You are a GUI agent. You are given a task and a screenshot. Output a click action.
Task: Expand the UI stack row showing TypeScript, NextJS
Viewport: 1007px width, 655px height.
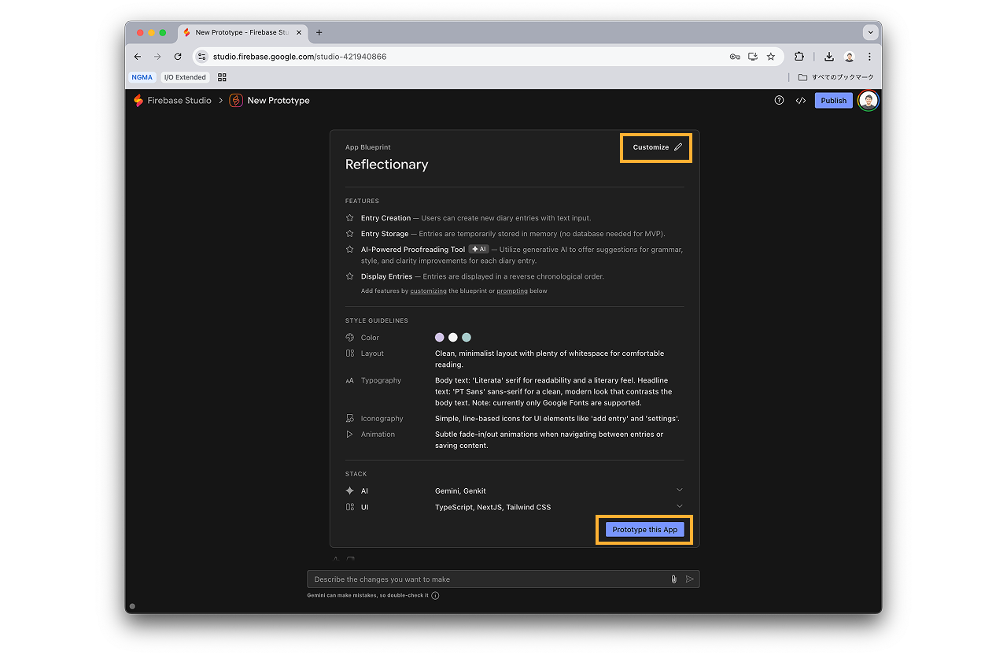pyautogui.click(x=679, y=506)
